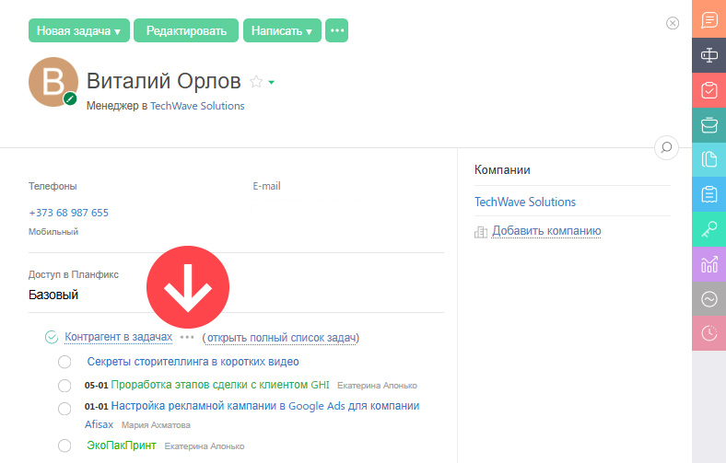Open the clipboard list sidebar icon
The width and height of the screenshot is (726, 463).
tap(708, 194)
